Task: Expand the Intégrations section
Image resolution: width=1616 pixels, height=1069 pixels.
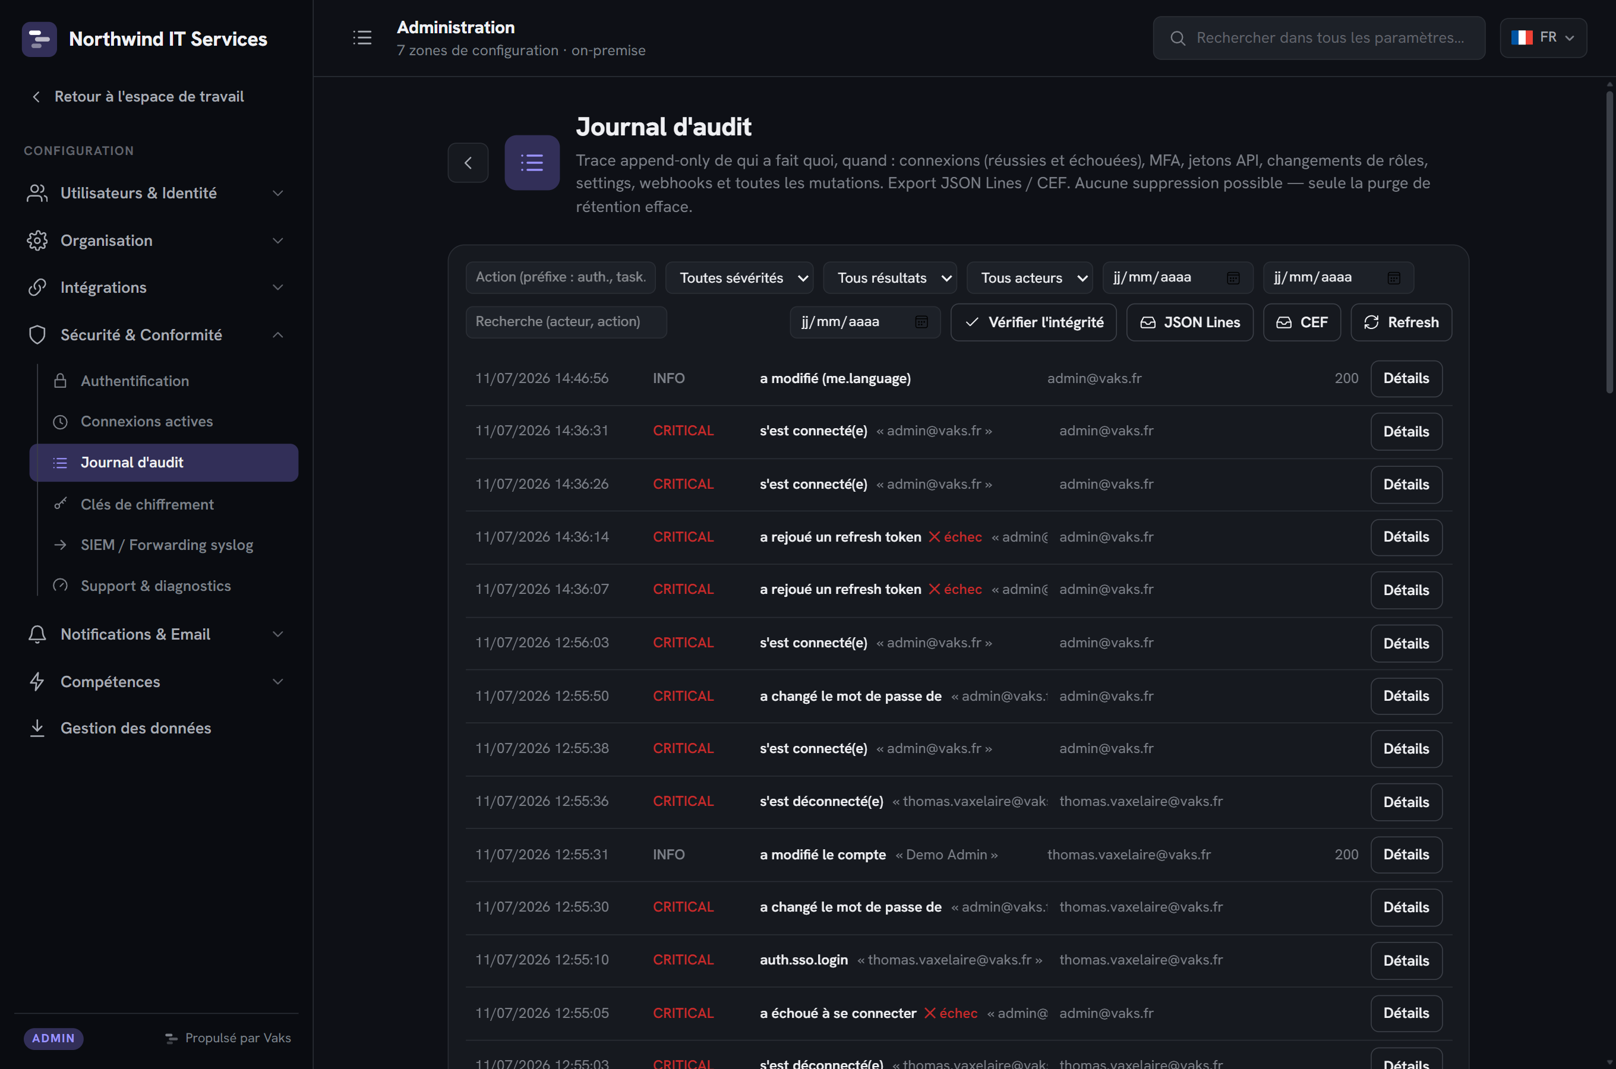Action: [x=277, y=287]
